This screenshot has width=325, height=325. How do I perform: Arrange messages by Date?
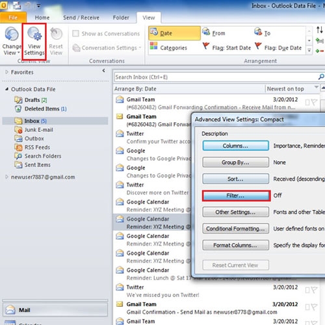pos(174,33)
